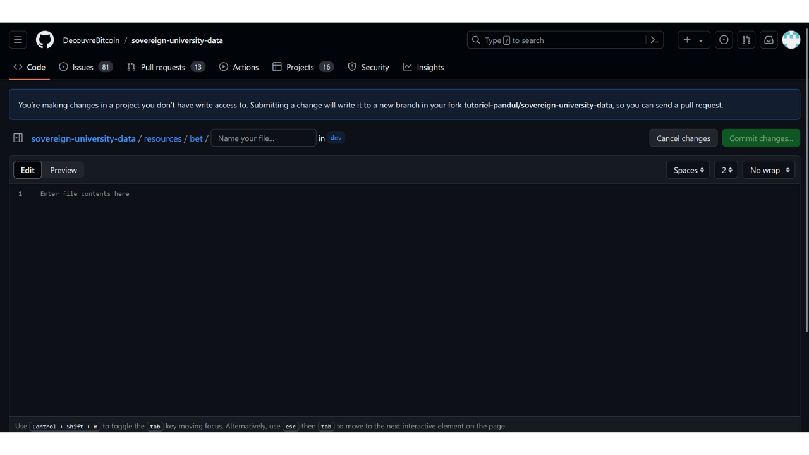Open the Spaces indent mode dropdown
The height and width of the screenshot is (455, 809).
(688, 170)
